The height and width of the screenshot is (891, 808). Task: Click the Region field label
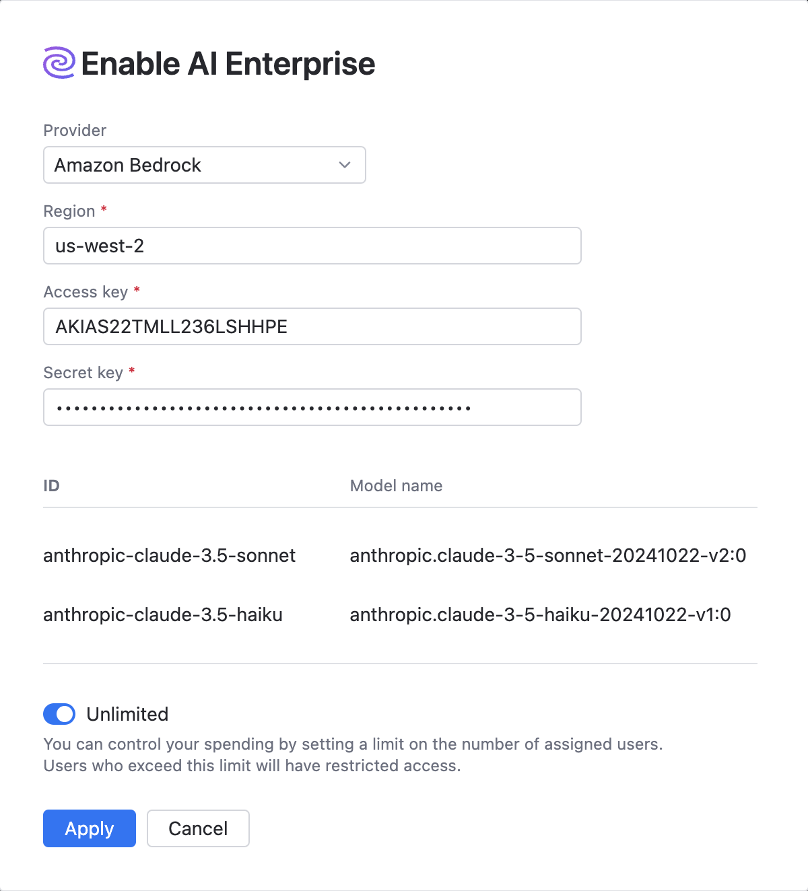(69, 211)
